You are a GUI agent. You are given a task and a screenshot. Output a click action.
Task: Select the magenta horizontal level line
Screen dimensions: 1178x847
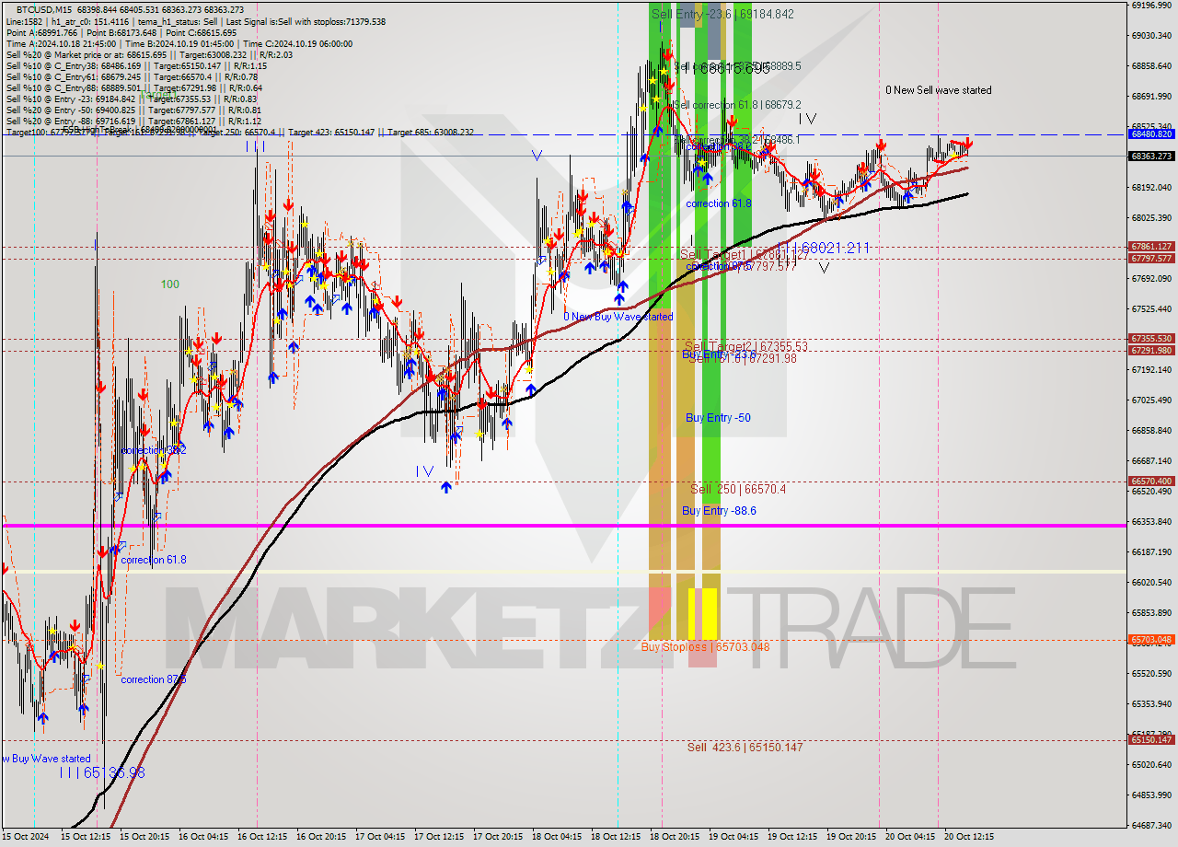coord(563,526)
